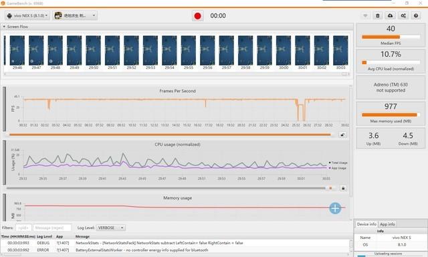Click the Uploading sessions status text
Image resolution: width=428 pixels, height=257 pixels.
click(388, 254)
